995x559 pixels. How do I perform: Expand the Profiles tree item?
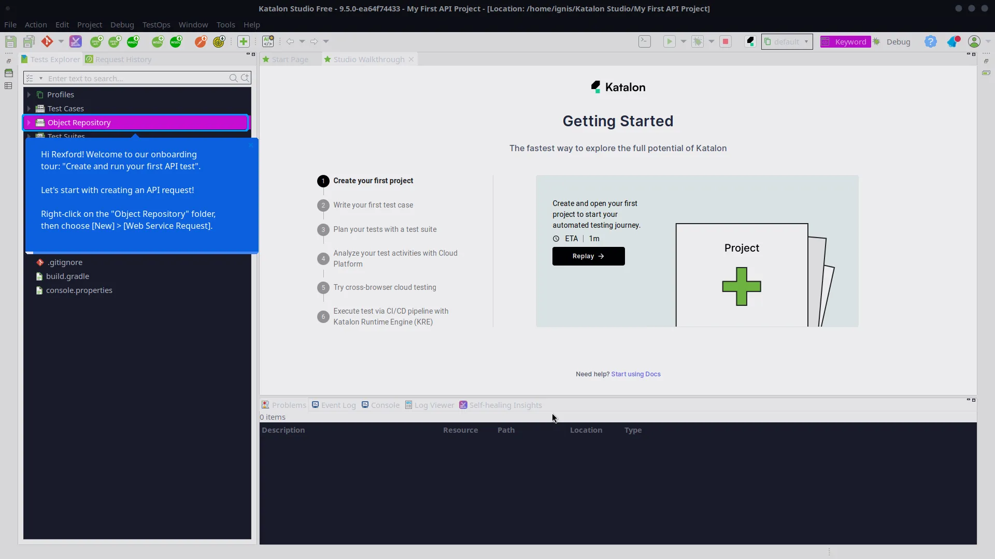tap(30, 94)
